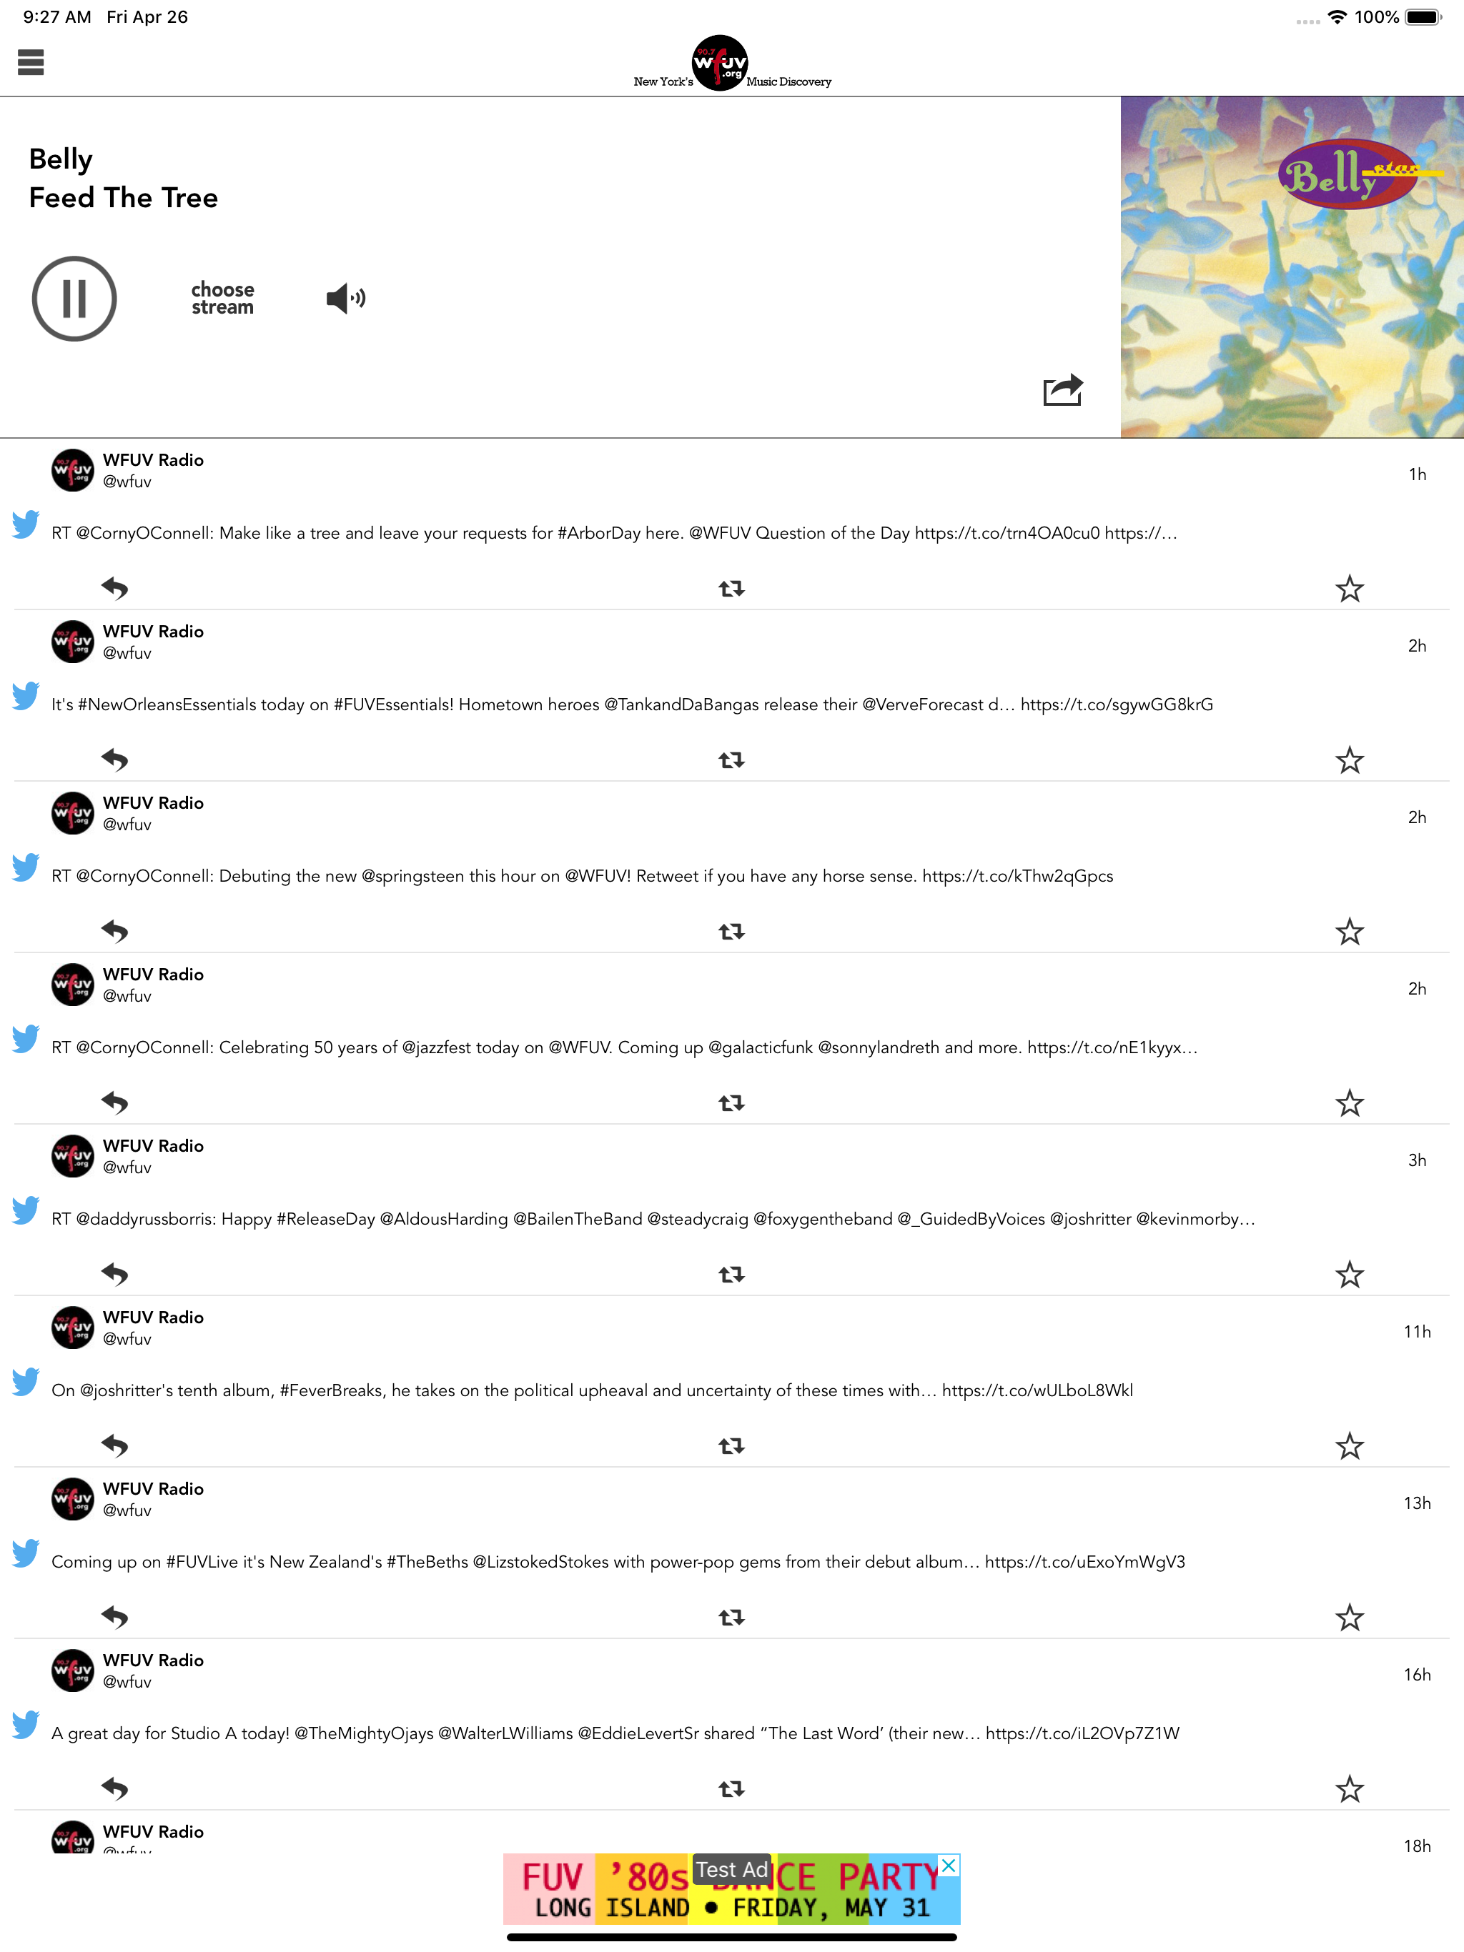Open the Belly Star album artwork
Screen dimensions: 1464x1952
(1292, 267)
